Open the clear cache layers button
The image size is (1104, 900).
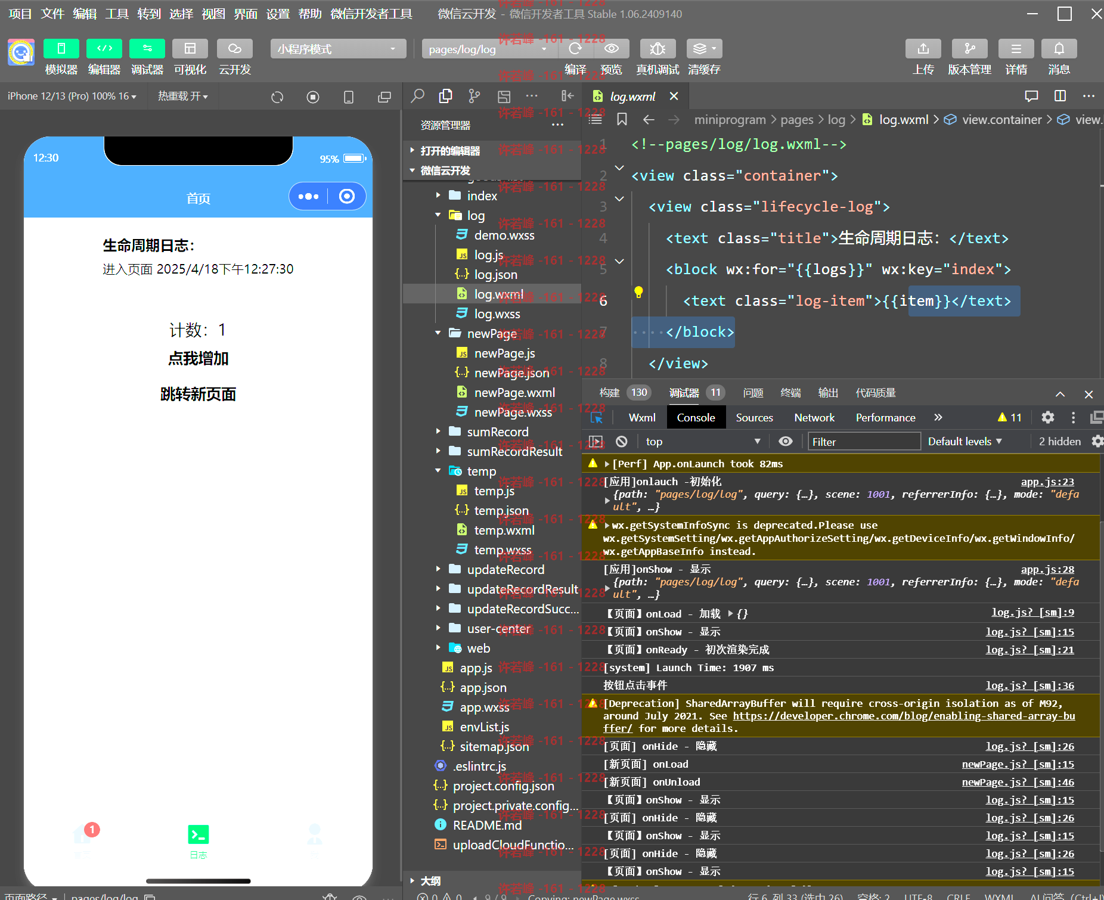coord(704,48)
